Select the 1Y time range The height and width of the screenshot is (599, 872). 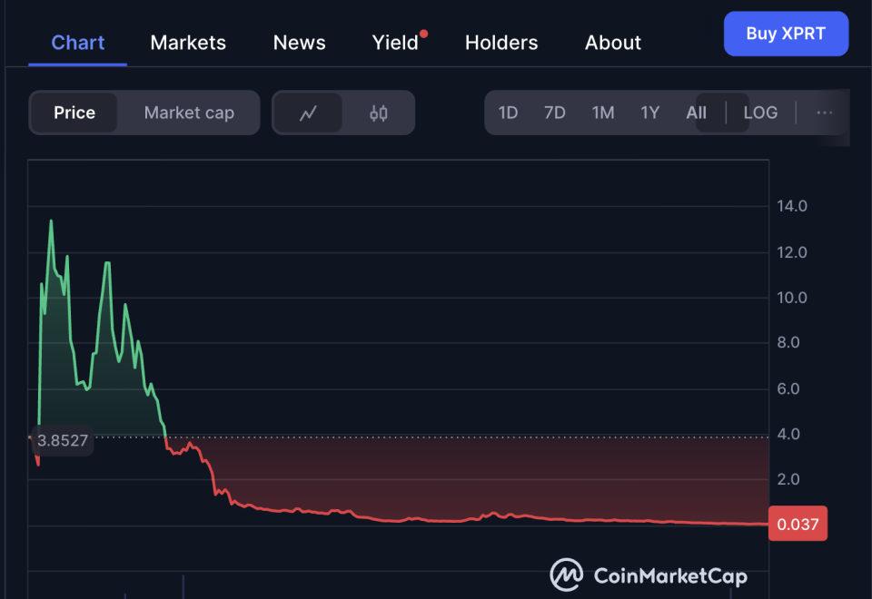(x=649, y=113)
